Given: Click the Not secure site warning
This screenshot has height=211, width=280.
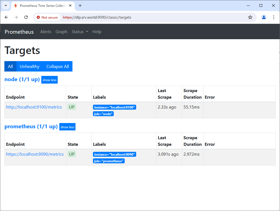Looking at the screenshot, I should coord(47,17).
